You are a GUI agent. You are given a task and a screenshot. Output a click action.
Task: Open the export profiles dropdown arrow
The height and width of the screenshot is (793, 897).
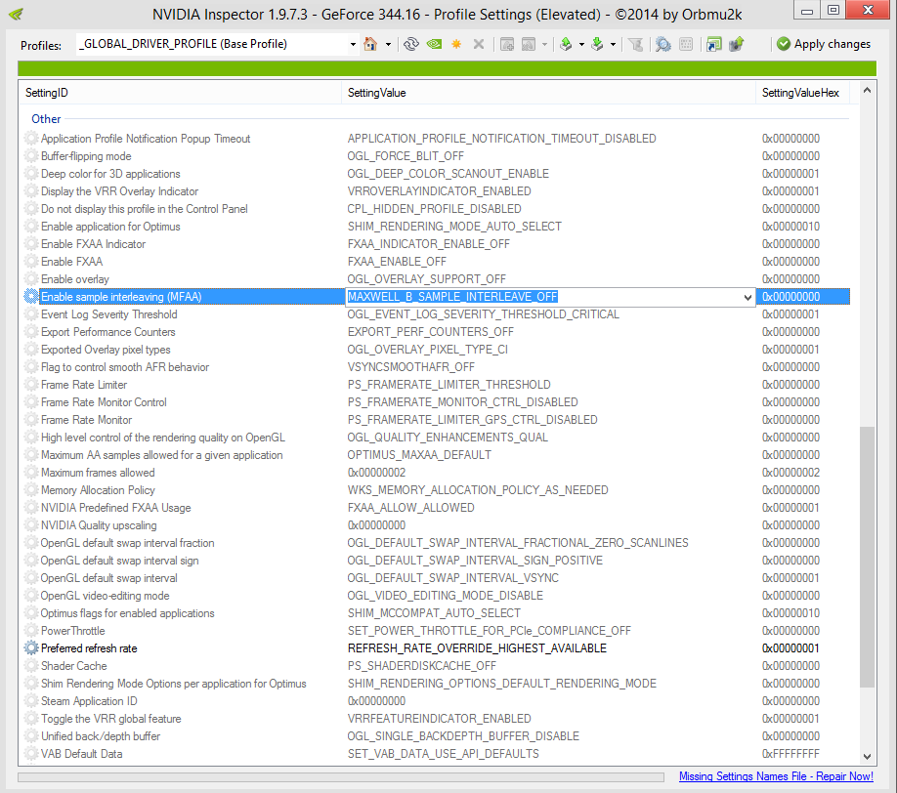coord(581,44)
